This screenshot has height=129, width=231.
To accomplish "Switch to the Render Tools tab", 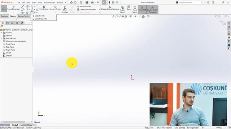I will click(x=23, y=16).
